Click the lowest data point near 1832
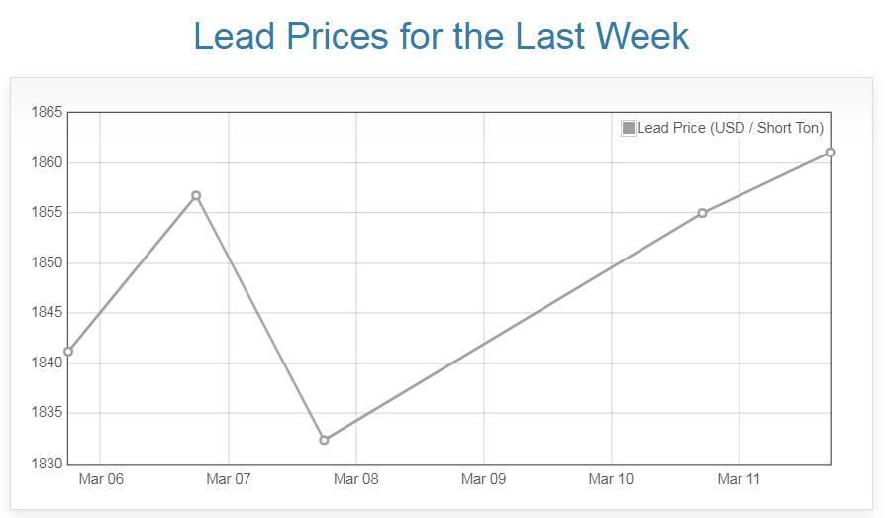Viewport: 888px width, 518px height. pyautogui.click(x=324, y=440)
